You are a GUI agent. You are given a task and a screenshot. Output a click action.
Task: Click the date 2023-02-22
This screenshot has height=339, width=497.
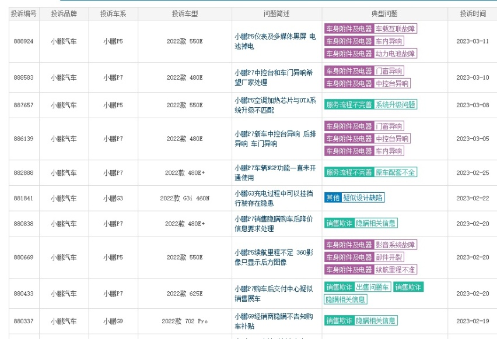point(473,198)
